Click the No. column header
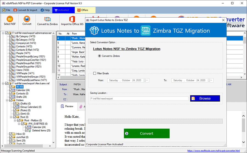The height and width of the screenshot is (153, 247). tap(61, 34)
